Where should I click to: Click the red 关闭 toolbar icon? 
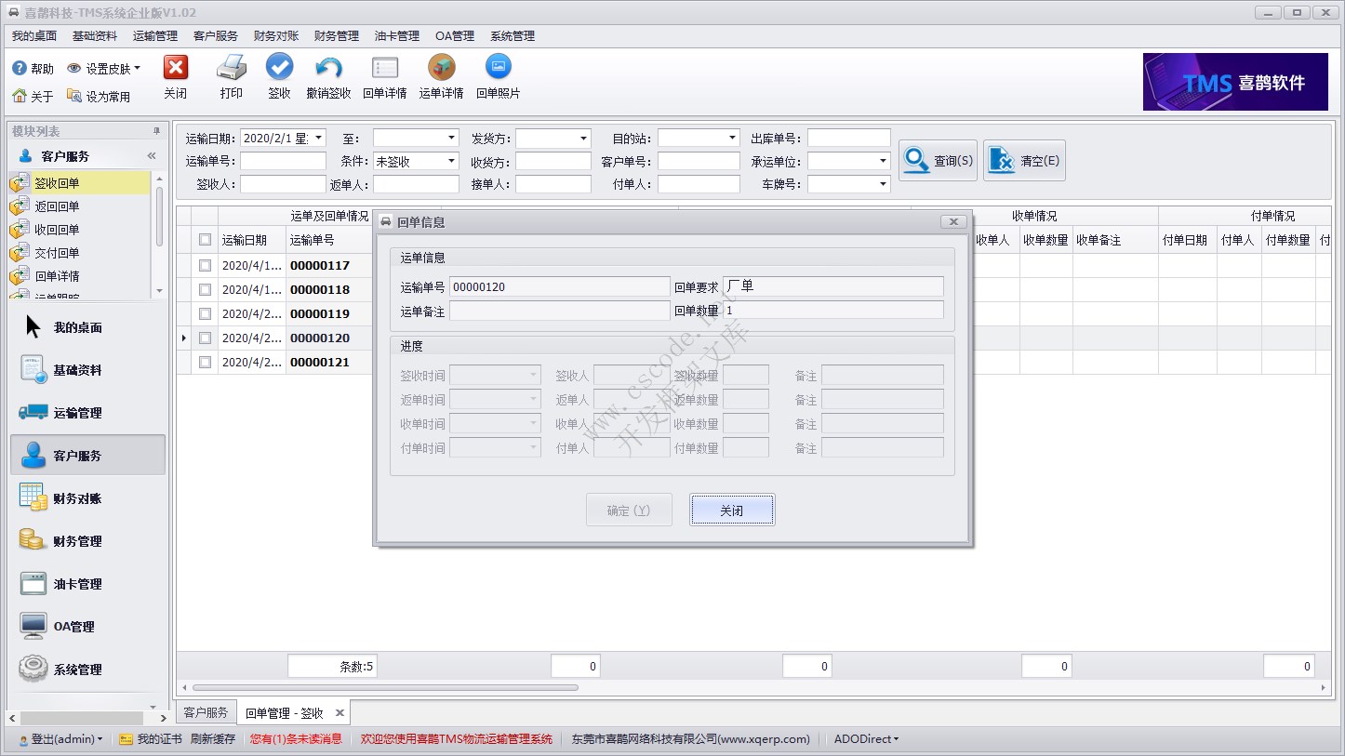[x=176, y=68]
